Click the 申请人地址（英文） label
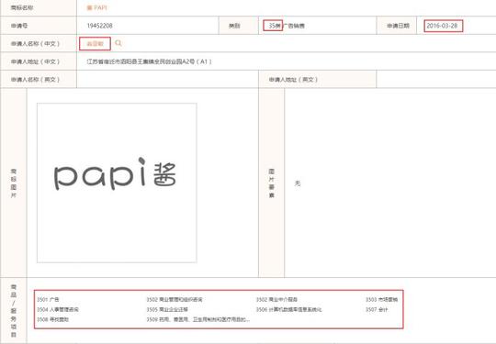Viewport: 496px width, 344px height. (293, 79)
